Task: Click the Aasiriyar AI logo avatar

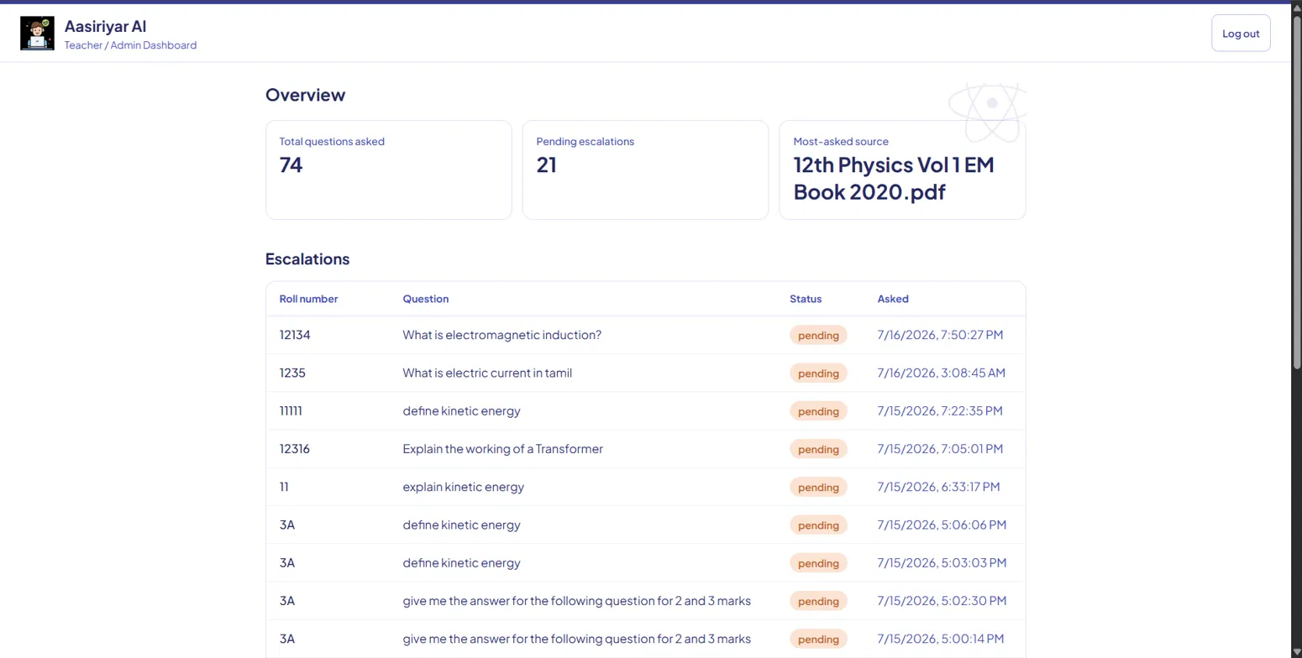Action: tap(37, 34)
